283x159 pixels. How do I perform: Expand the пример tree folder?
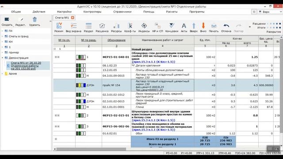coord(2,53)
